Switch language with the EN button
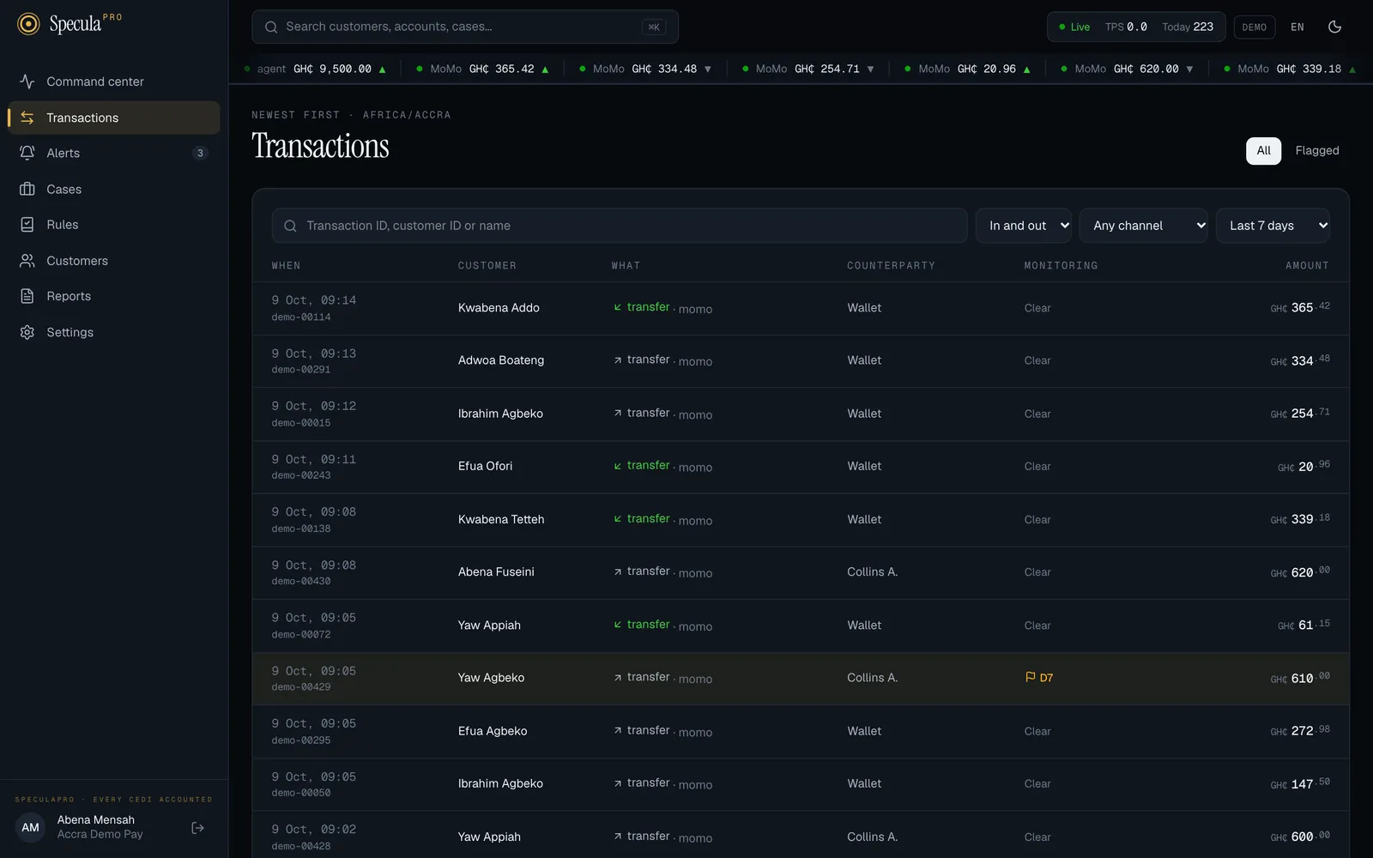1373x858 pixels. [1297, 27]
